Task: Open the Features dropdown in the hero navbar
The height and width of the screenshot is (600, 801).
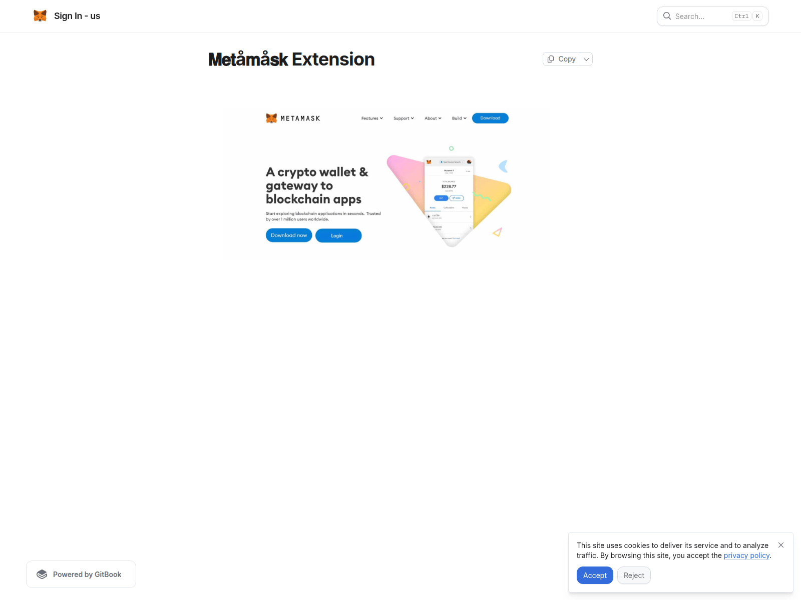Action: tap(371, 118)
